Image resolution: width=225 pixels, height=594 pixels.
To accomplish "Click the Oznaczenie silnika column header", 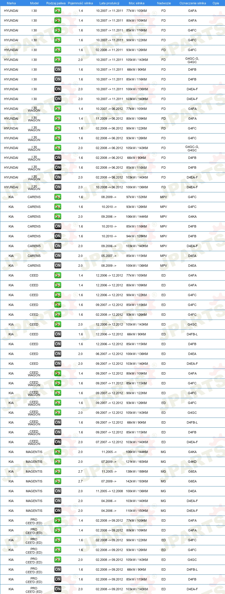I will coord(192,3).
